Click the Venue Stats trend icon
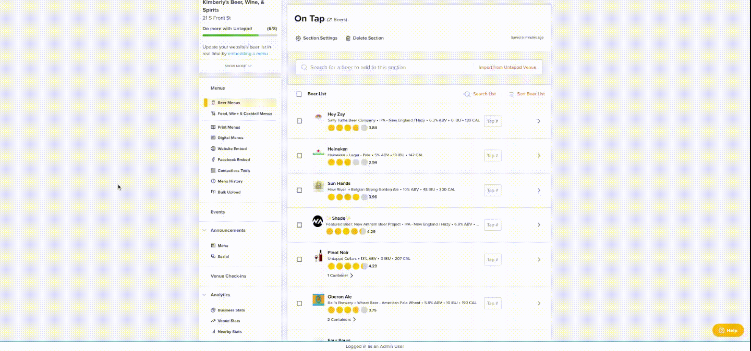The image size is (751, 351). [213, 321]
